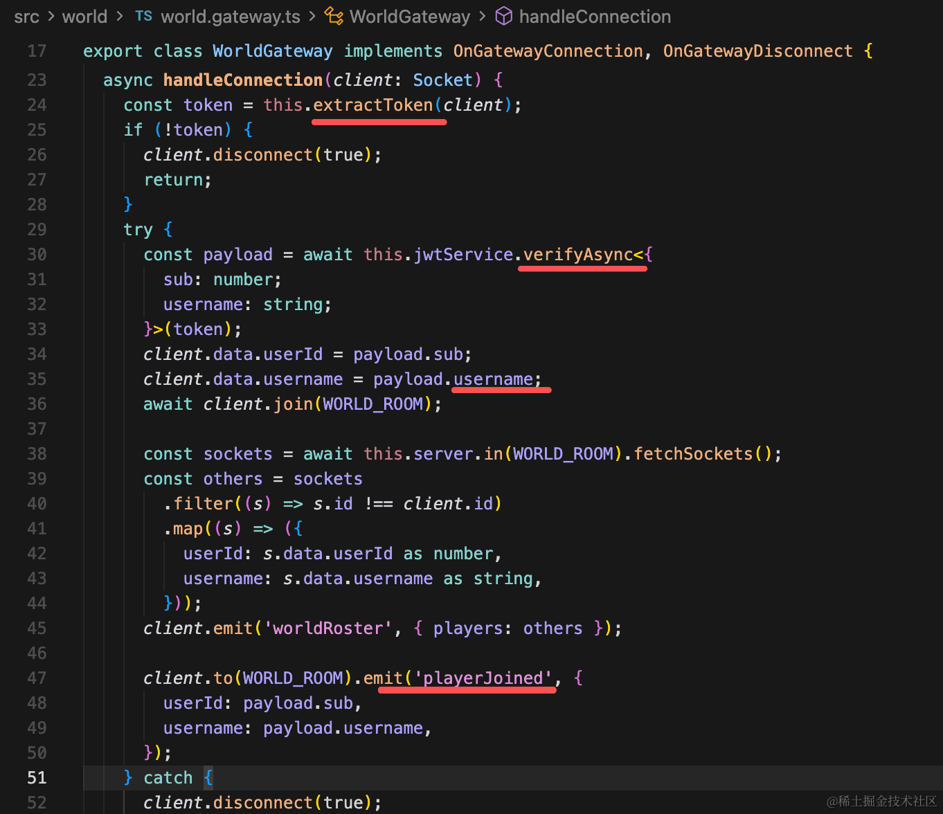Select 'world.gateway.ts' in breadcrumb
Viewport: 943px width, 814px height.
tap(231, 17)
